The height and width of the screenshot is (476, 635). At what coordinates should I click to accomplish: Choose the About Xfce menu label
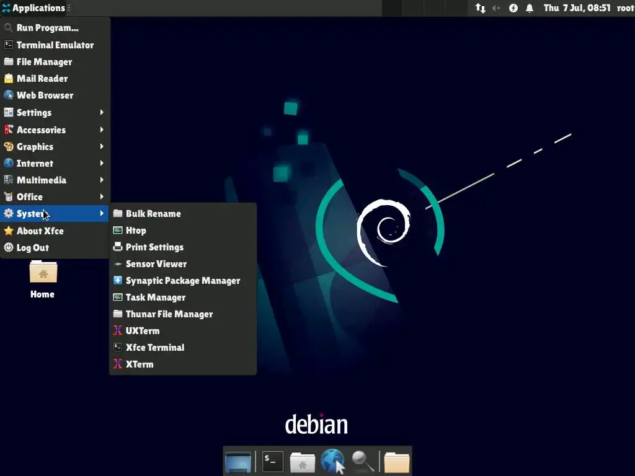pyautogui.click(x=40, y=231)
